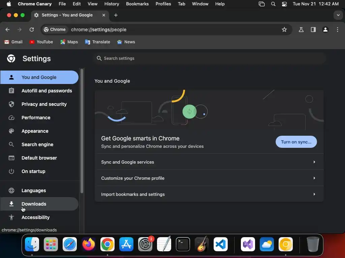Open the profile avatar menu
345x258 pixels.
coord(325,30)
